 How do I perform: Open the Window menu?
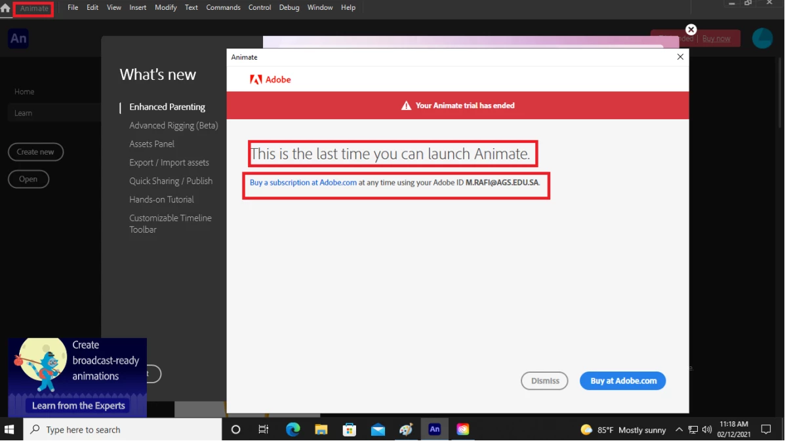pyautogui.click(x=320, y=7)
